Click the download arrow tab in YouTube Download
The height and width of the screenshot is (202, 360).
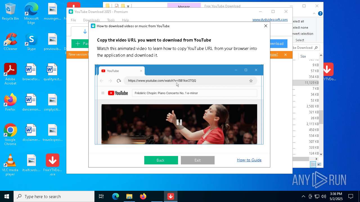[85, 31]
